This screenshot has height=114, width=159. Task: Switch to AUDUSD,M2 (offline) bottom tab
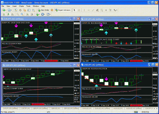[x=134, y=108]
